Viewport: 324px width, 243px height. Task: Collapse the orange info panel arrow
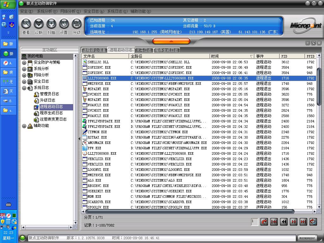pos(171,41)
